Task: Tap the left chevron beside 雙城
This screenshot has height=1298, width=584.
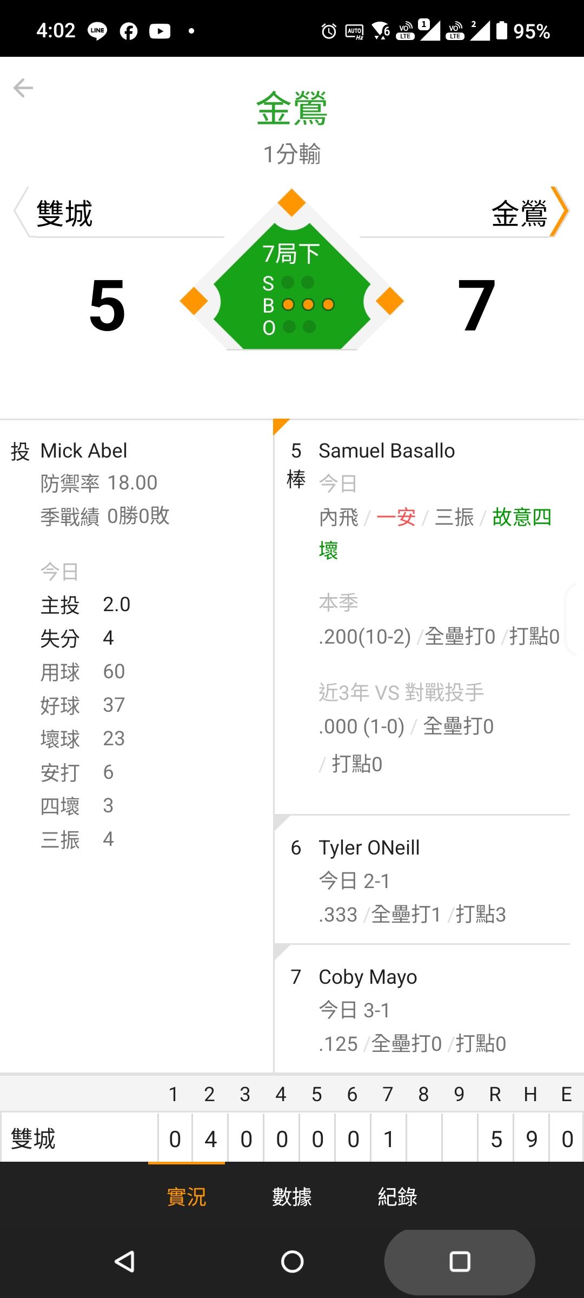Action: (21, 211)
